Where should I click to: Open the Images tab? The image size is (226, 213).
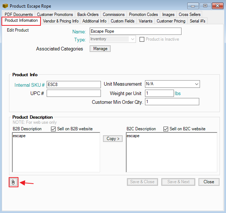coord(168,15)
